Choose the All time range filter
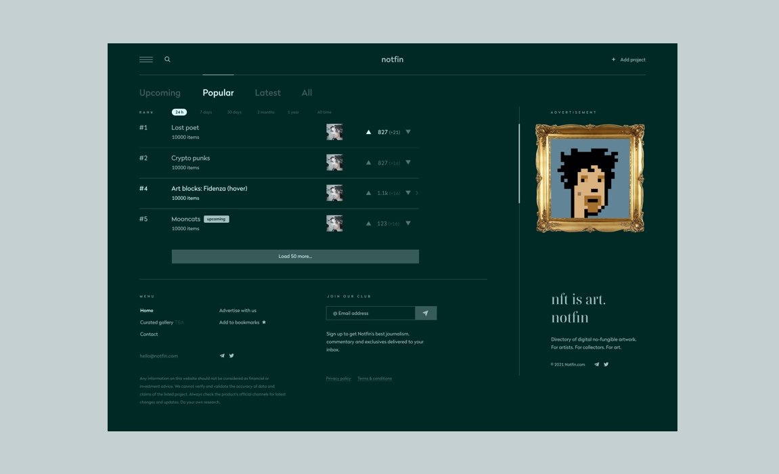 click(324, 112)
